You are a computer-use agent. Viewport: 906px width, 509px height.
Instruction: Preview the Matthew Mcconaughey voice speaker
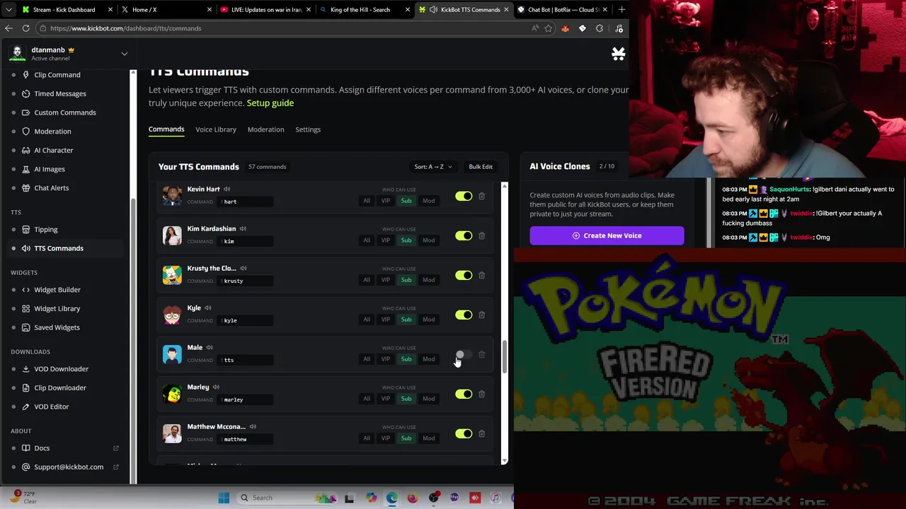pyautogui.click(x=253, y=426)
